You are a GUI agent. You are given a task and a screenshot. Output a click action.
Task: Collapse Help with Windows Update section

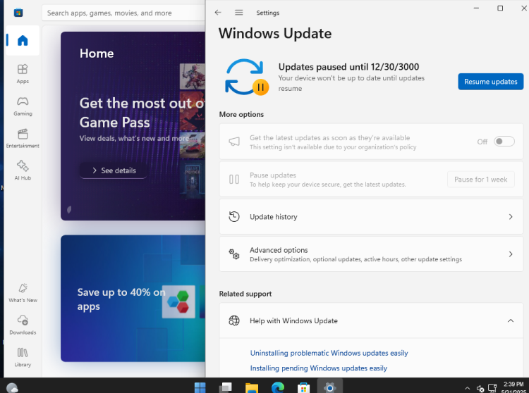pyautogui.click(x=511, y=320)
